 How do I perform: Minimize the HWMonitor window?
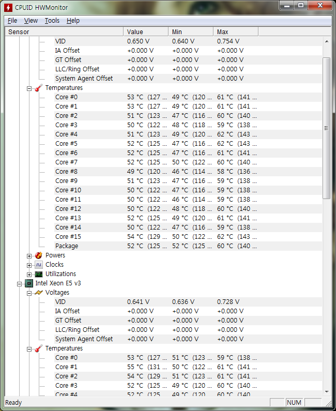[287, 6]
